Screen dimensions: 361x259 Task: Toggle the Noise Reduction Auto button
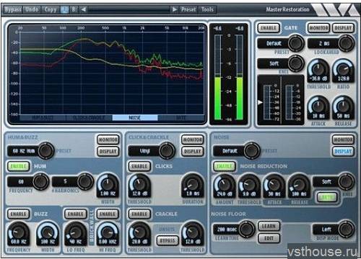point(327,197)
